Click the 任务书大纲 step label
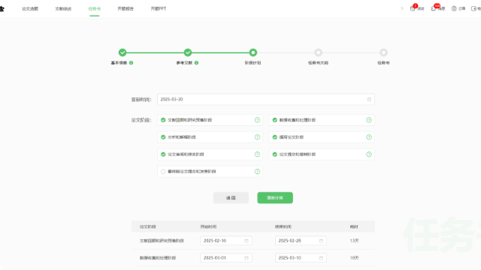 pyautogui.click(x=318, y=63)
